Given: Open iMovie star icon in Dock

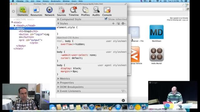Looking at the screenshot, I should 105,107.
